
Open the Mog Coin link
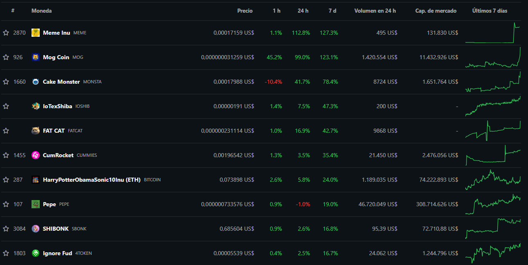pos(56,57)
